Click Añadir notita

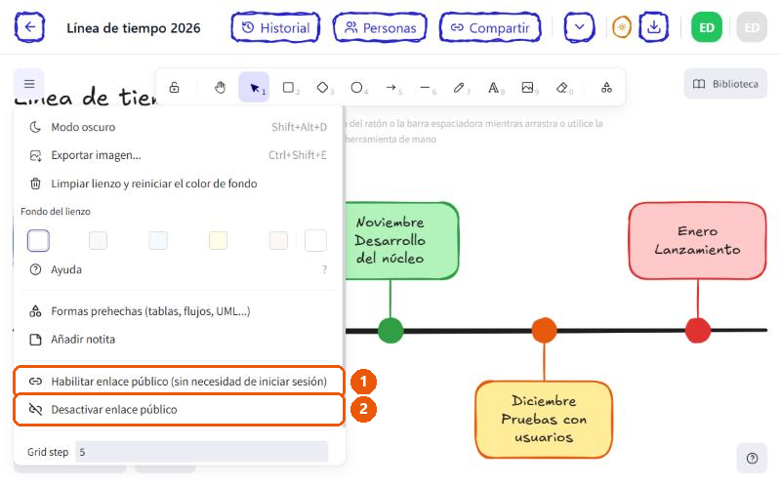coord(179,340)
